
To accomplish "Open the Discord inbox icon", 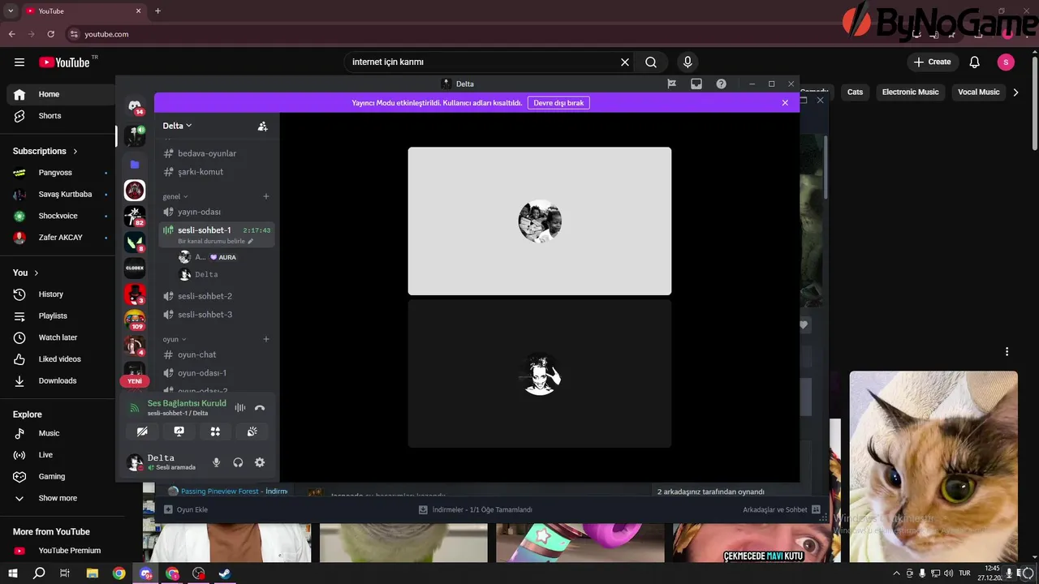I will (696, 84).
